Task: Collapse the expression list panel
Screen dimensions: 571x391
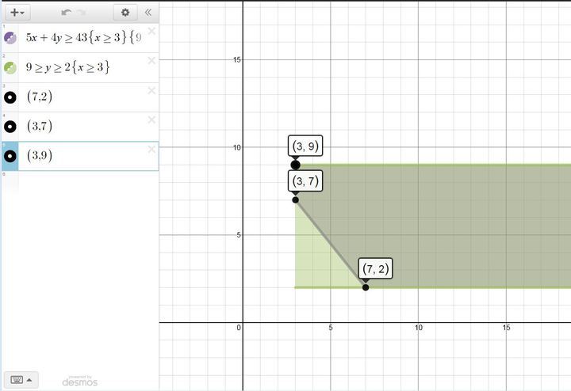Action: (x=148, y=13)
